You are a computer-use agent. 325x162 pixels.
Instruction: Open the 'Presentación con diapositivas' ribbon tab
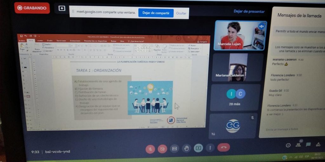[x=96, y=41]
